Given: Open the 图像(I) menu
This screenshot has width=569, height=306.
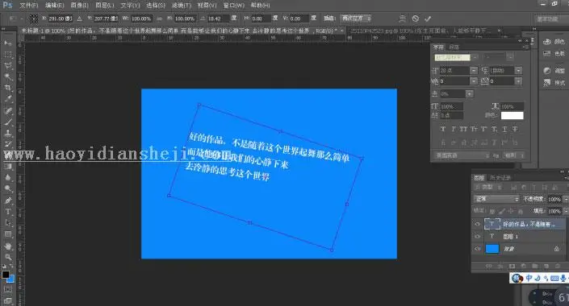Looking at the screenshot, I should (79, 6).
